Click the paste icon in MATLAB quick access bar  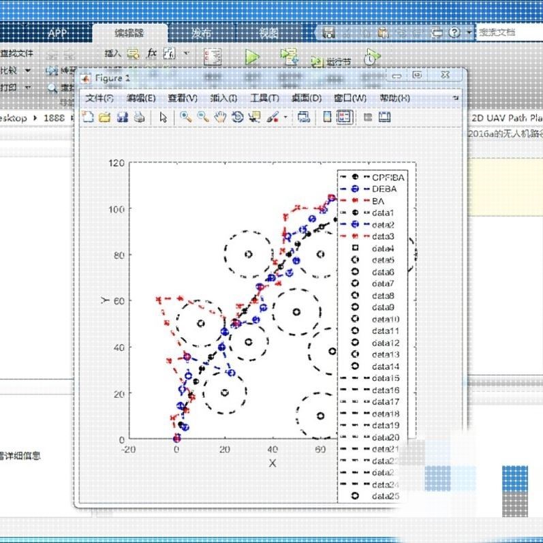tap(384, 33)
